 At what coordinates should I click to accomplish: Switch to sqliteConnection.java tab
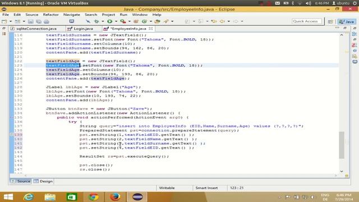click(x=36, y=29)
